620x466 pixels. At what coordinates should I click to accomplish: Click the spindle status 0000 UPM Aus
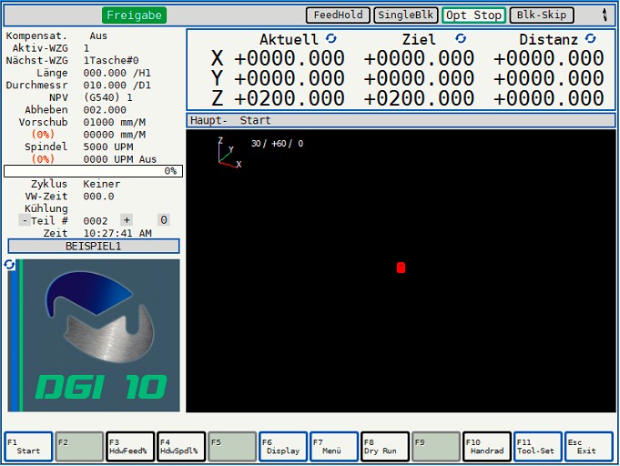[120, 159]
